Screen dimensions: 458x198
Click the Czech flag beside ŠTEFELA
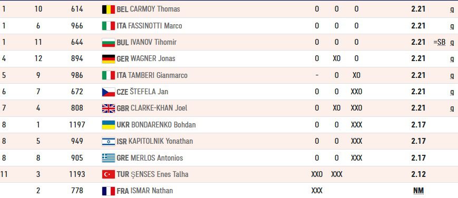click(x=109, y=92)
